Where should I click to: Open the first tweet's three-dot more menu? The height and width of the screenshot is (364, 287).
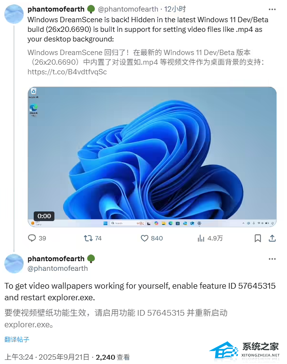[272, 10]
